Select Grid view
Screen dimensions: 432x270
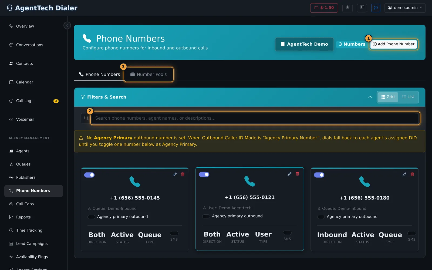(x=388, y=97)
